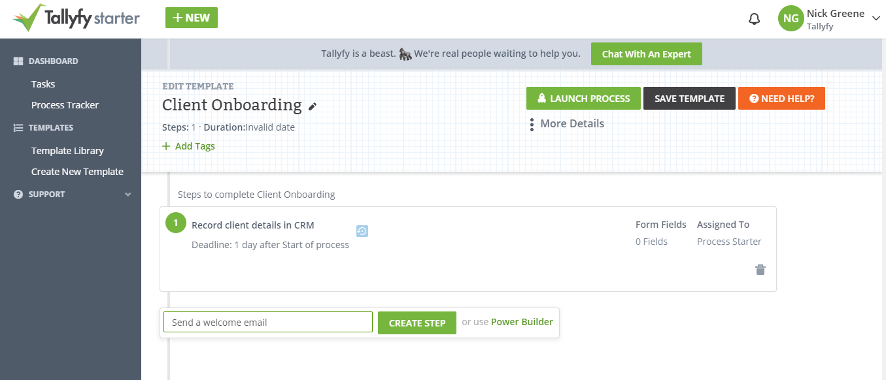Click the Send a welcome email input field
This screenshot has width=886, height=380.
(x=267, y=322)
